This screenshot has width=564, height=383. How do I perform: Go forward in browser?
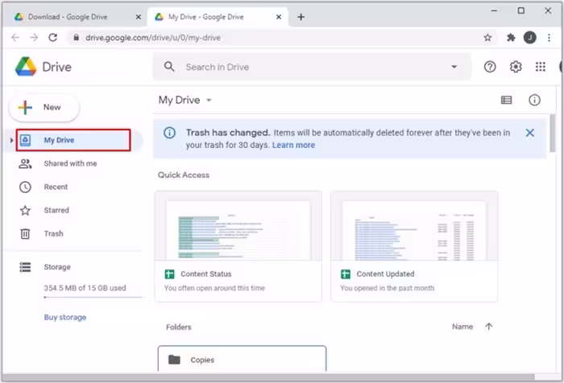[x=34, y=37]
